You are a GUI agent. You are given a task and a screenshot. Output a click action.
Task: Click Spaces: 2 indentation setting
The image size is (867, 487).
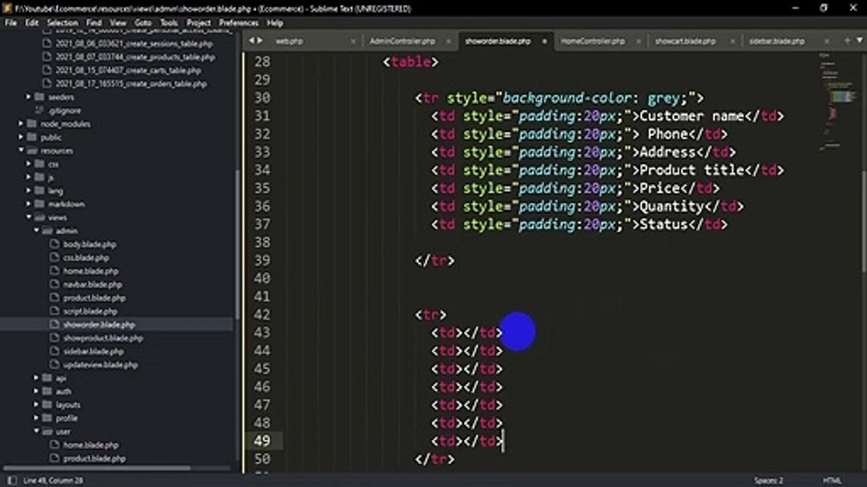[x=769, y=480]
